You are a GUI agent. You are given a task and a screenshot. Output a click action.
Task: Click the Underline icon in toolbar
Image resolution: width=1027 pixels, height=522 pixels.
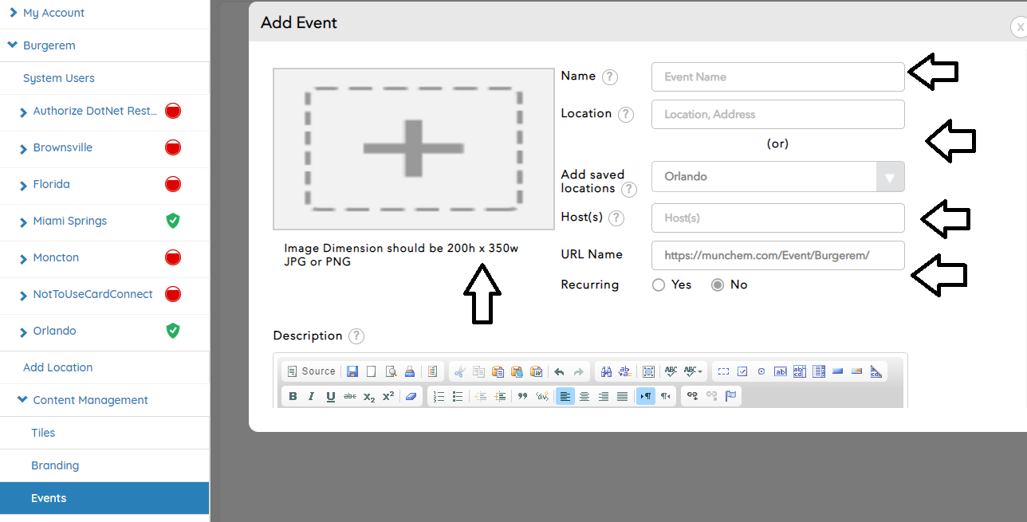(x=330, y=396)
